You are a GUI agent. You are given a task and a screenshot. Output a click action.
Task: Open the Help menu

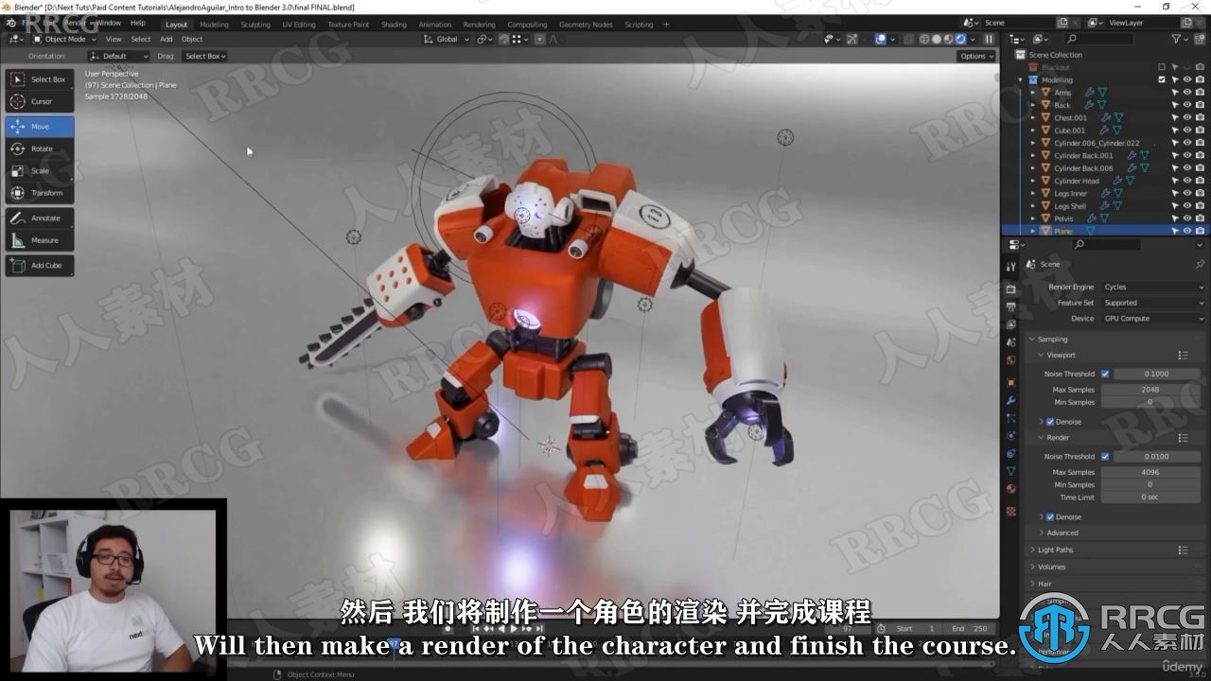[x=138, y=23]
